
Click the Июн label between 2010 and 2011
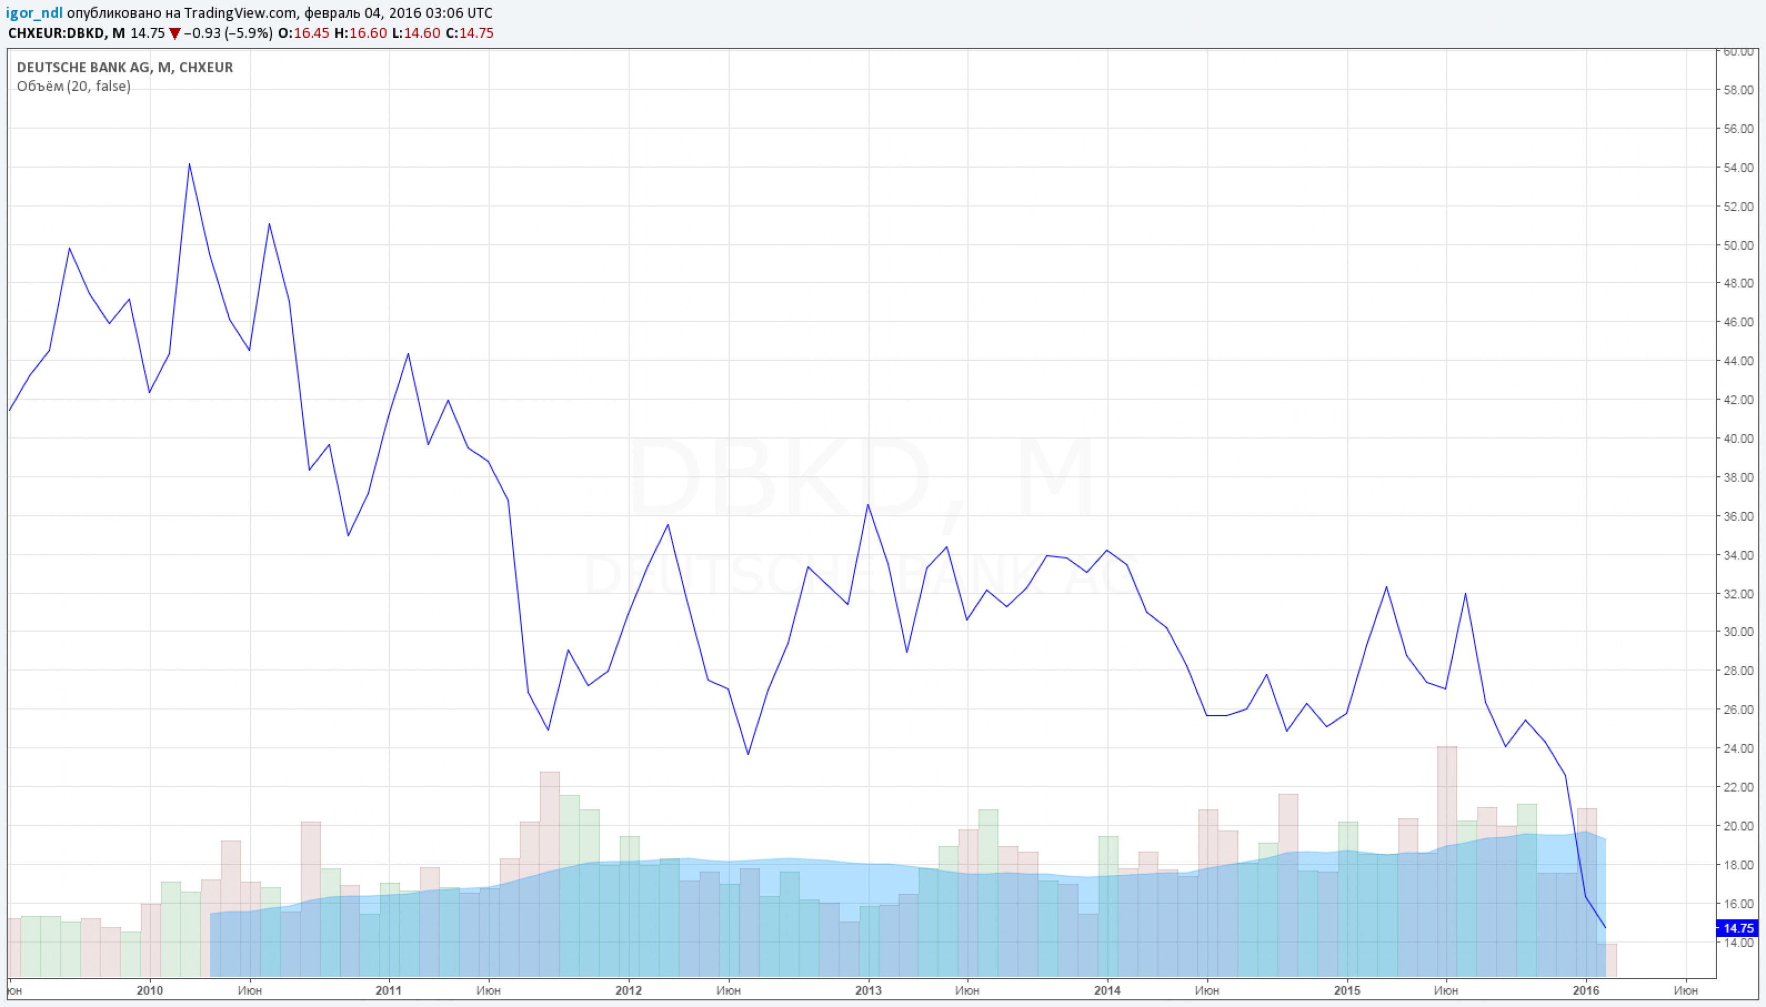click(250, 990)
